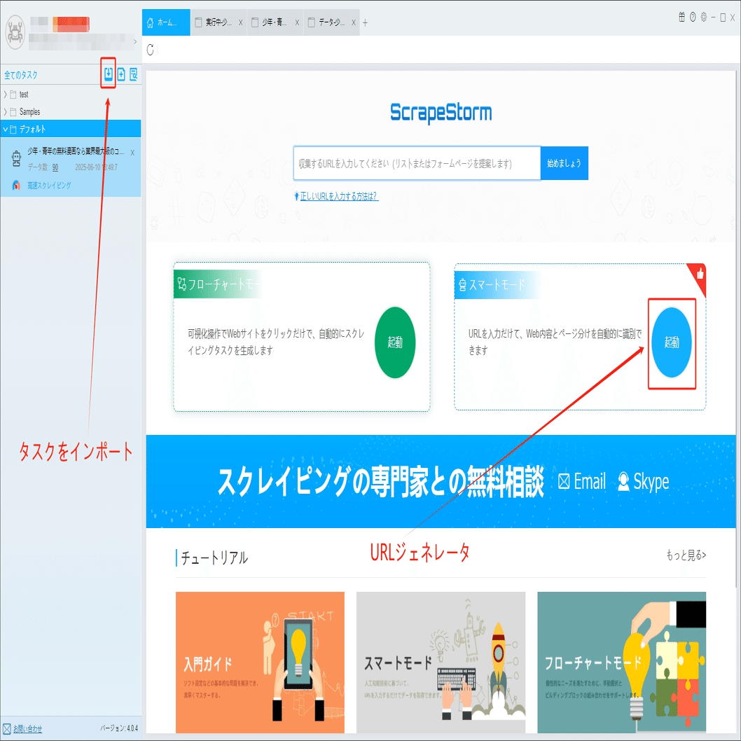The image size is (741, 741).
Task: Click the new task file icon
Action: [x=121, y=74]
